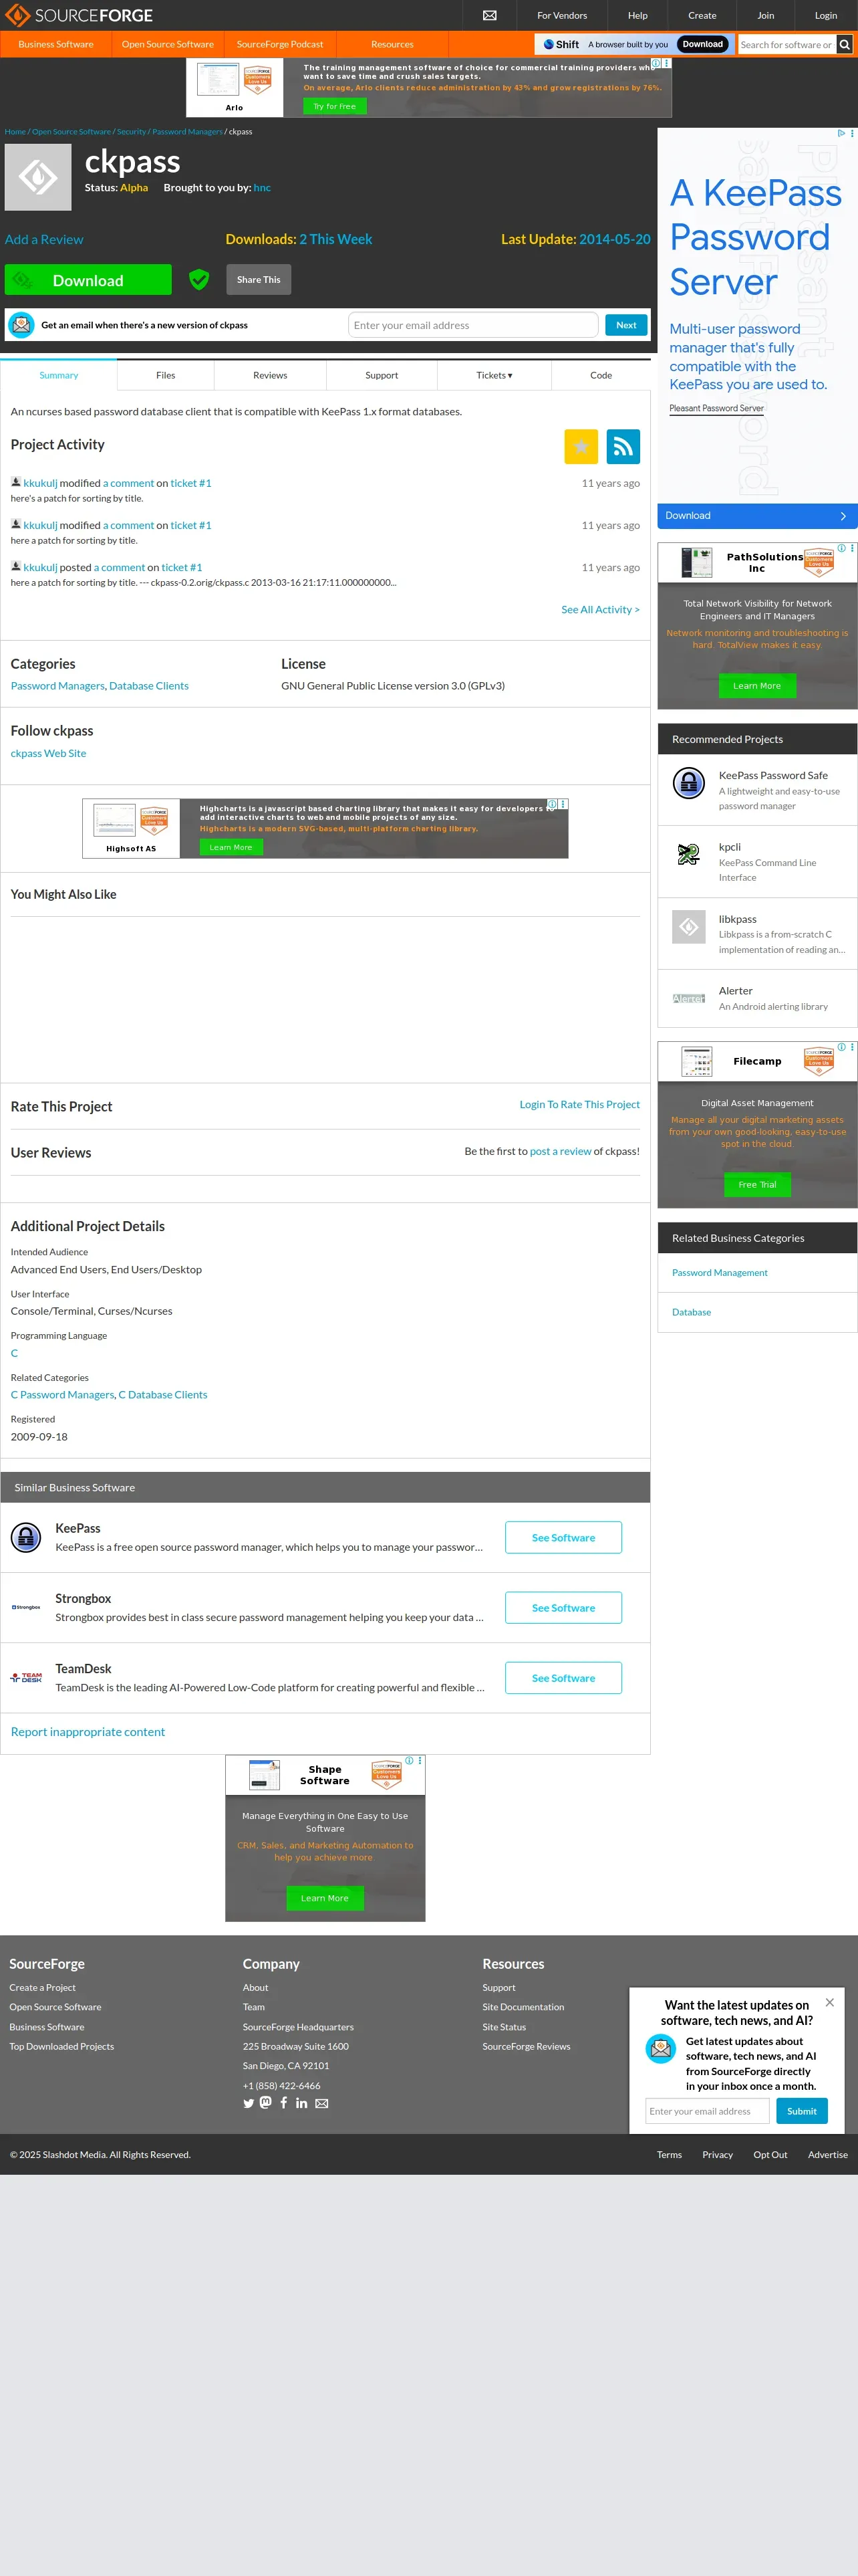Open the RSS feed icon
The width and height of the screenshot is (858, 2576).
pos(623,446)
